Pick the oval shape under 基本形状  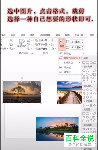[84, 71]
